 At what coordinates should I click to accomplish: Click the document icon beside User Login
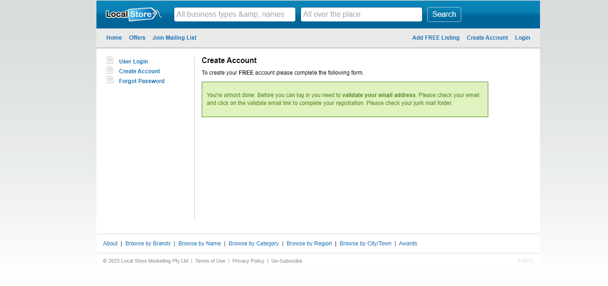[x=110, y=61]
